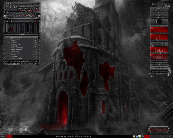This screenshot has width=173, height=138.
Task: Select track 3 Justina in playlist
Action: tap(21, 41)
